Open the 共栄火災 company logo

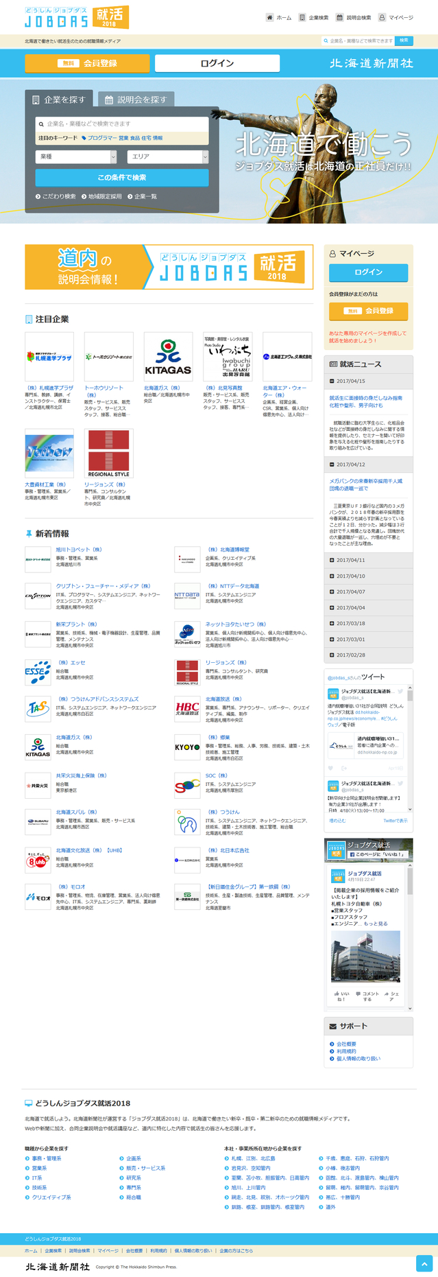[38, 785]
